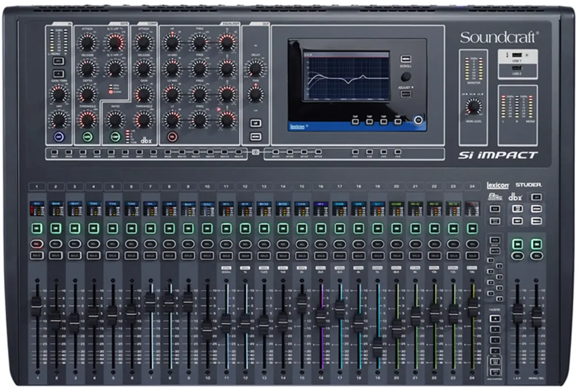577x388 pixels.
Task: Grab the channel 19 fader
Action: (x=377, y=346)
